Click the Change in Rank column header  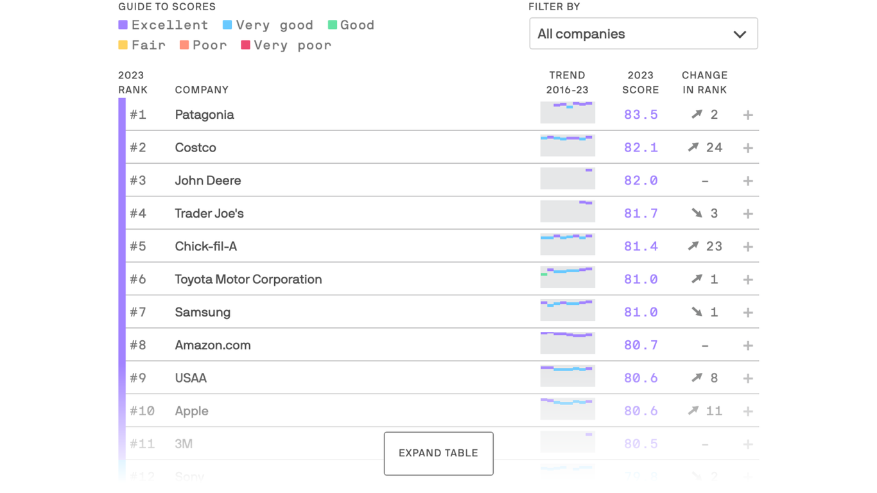(704, 83)
